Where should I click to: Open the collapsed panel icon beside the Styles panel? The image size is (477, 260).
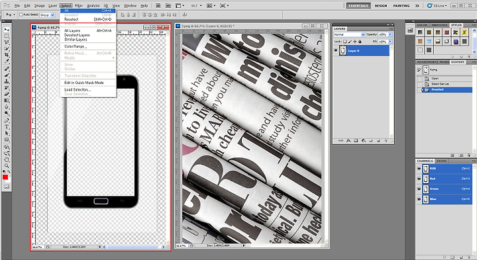[x=410, y=30]
